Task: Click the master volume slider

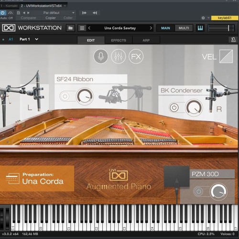Action: coord(221,28)
